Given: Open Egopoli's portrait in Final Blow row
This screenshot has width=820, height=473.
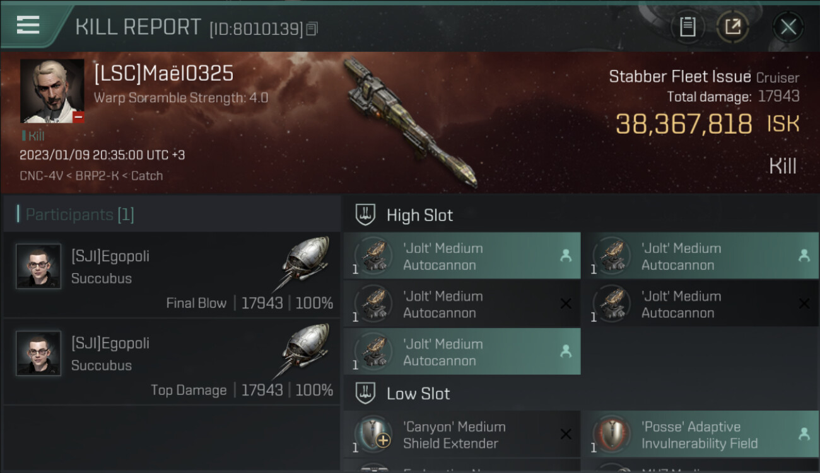Looking at the screenshot, I should point(38,266).
